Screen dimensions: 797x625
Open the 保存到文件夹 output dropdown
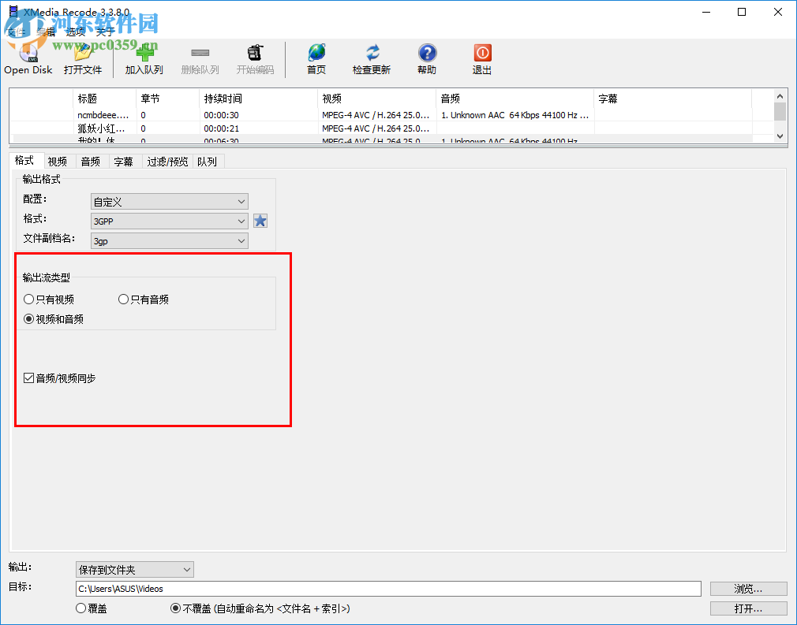[134, 569]
